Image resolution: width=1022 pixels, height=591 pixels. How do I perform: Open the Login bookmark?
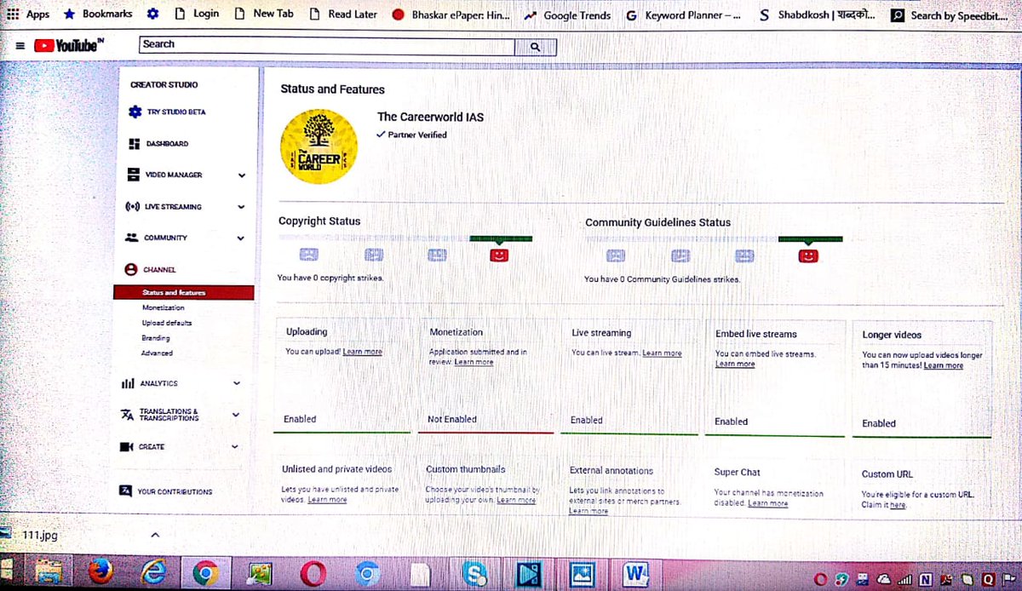[196, 14]
